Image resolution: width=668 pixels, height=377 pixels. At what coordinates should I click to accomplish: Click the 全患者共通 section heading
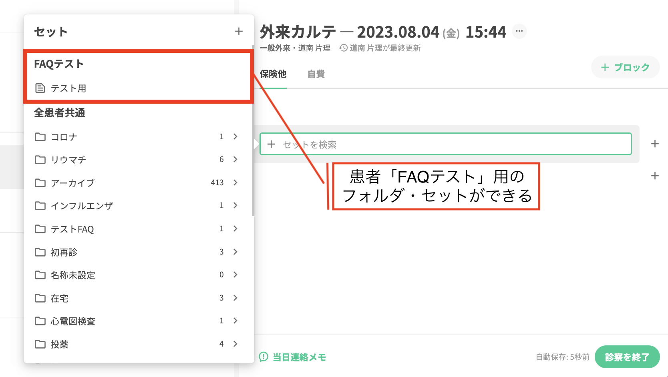pyautogui.click(x=60, y=113)
